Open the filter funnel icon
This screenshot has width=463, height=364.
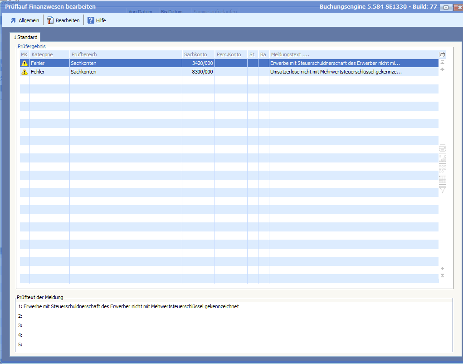443,189
